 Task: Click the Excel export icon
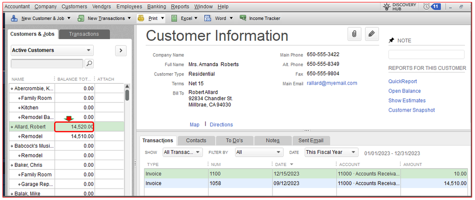coord(174,19)
